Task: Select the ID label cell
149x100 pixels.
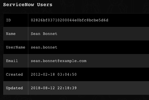Action: (x=16, y=20)
